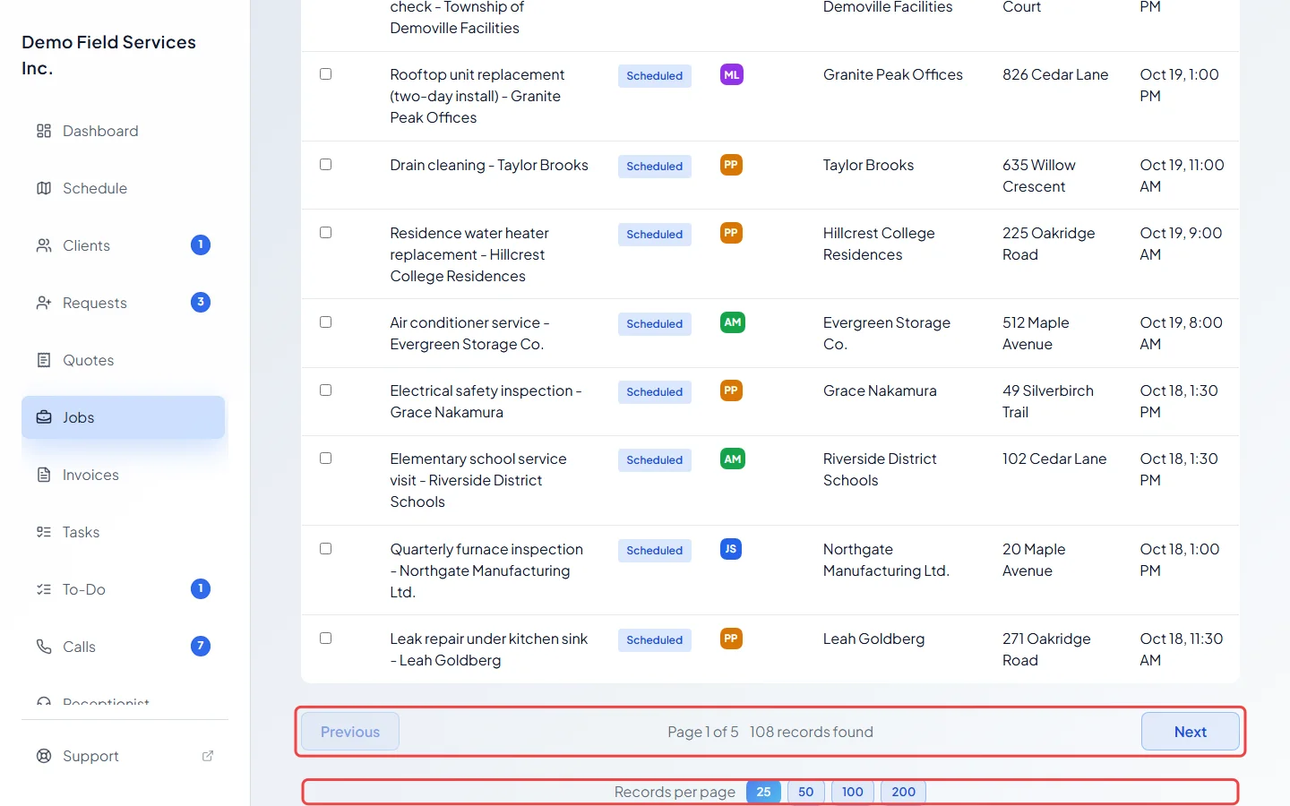Click Scheduled badge on Electrical safety inspection row
Viewport: 1290px width, 806px height.
pyautogui.click(x=655, y=392)
